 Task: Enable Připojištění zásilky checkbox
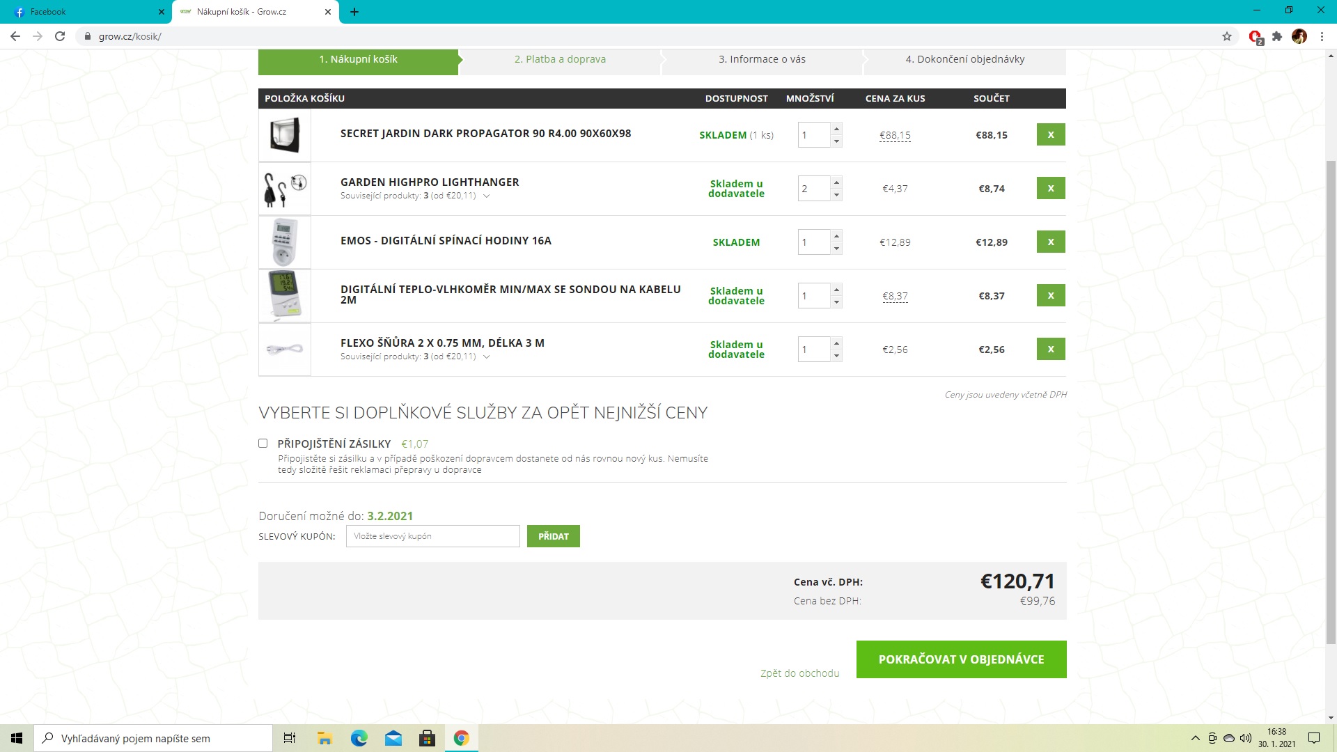coord(263,444)
